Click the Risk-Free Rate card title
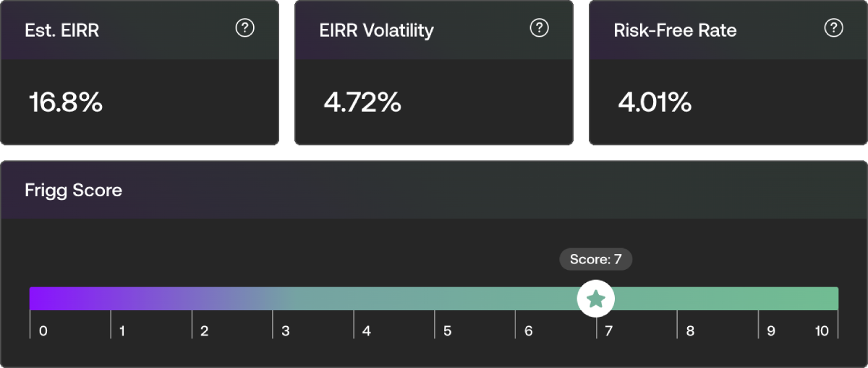This screenshot has width=868, height=368. 675,30
